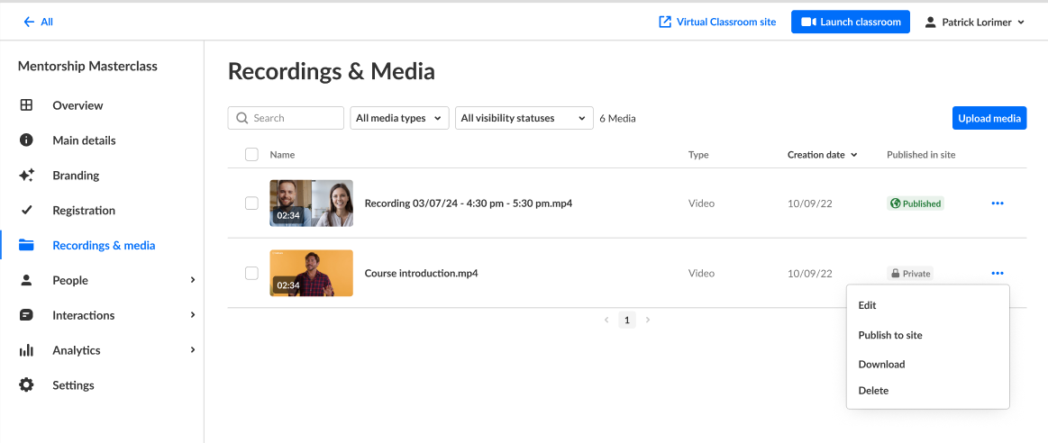Click the Overview grid icon in sidebar
The image size is (1048, 443).
tap(26, 105)
